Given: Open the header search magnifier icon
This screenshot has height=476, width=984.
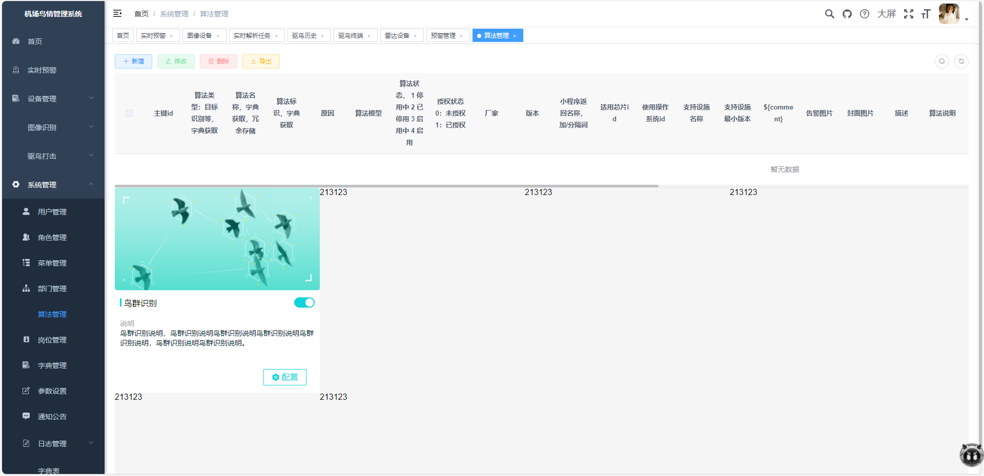Looking at the screenshot, I should pos(829,14).
